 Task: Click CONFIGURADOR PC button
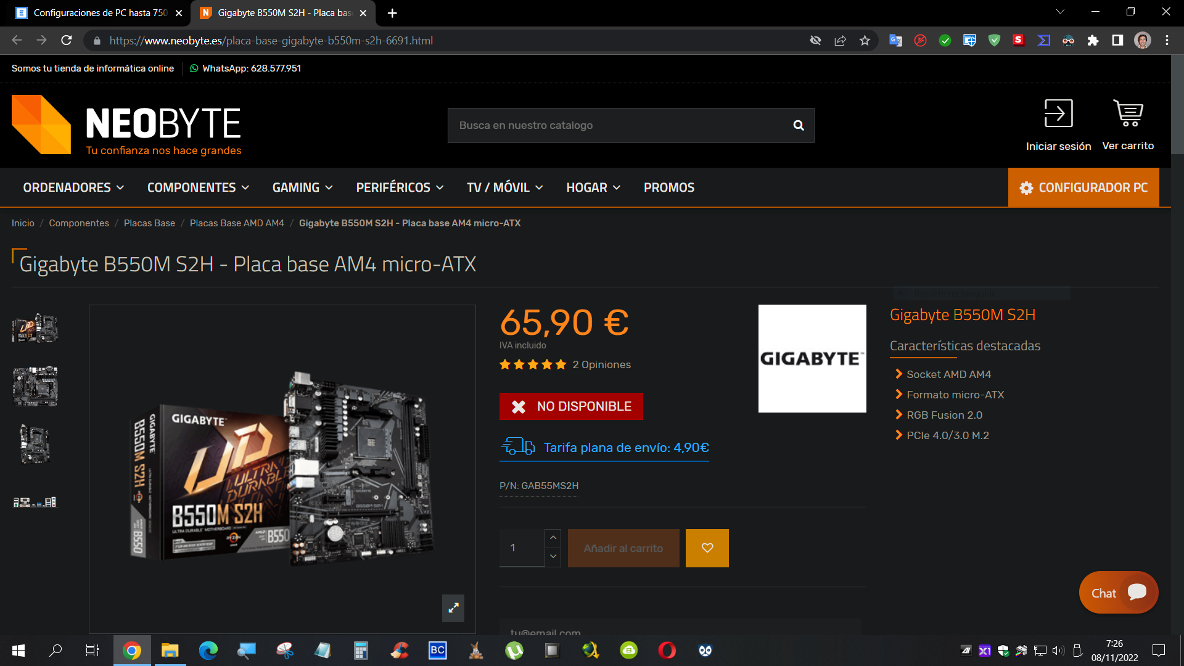[1083, 187]
